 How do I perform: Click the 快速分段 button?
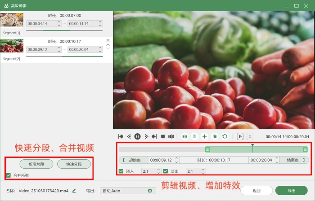click(x=74, y=164)
